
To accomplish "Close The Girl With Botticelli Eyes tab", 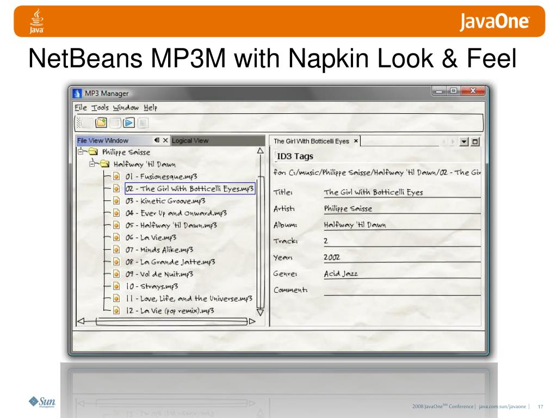I will pos(356,141).
